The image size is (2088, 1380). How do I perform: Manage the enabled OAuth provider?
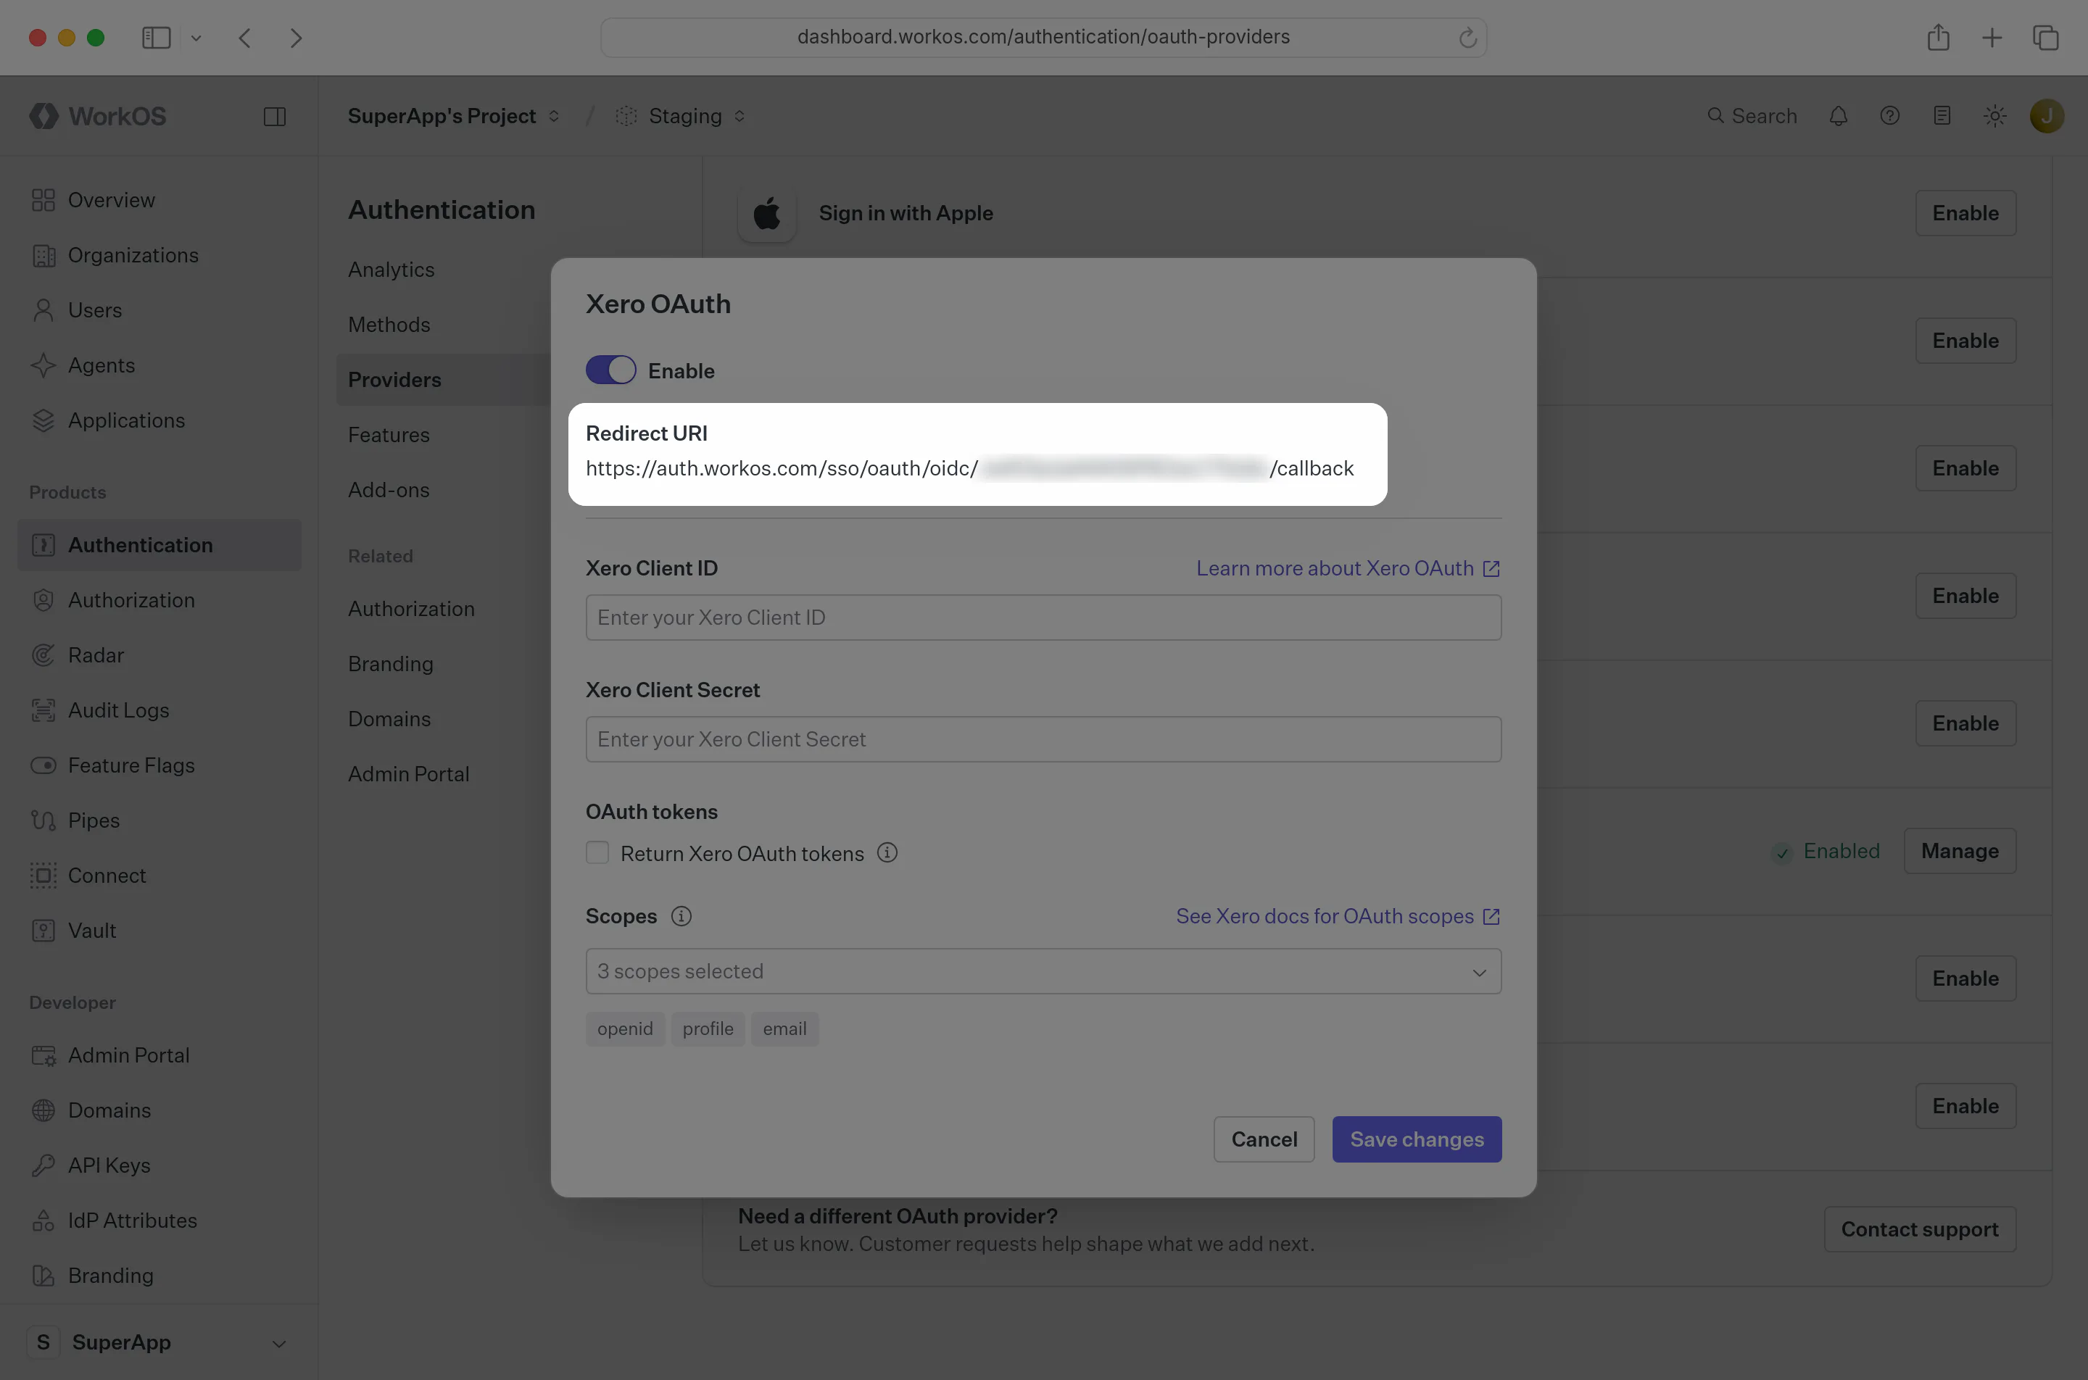tap(1960, 851)
